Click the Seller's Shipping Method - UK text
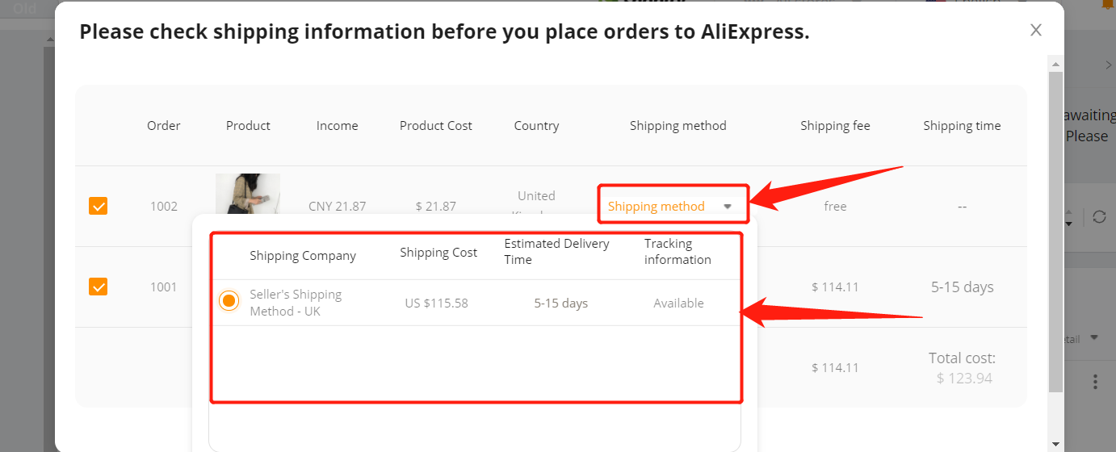Image resolution: width=1116 pixels, height=452 pixels. (296, 303)
